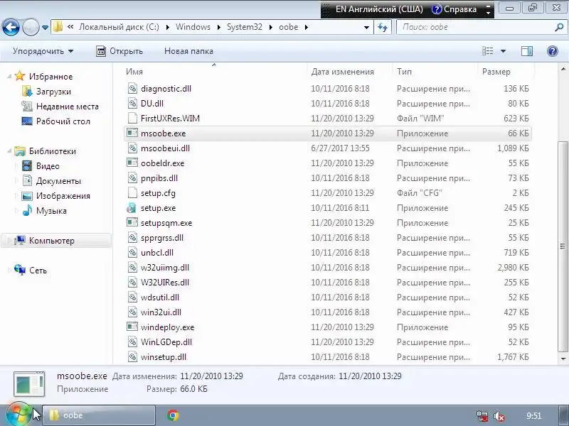The width and height of the screenshot is (569, 426).
Task: Open the 'Упорядочить' menu
Action: click(x=43, y=51)
